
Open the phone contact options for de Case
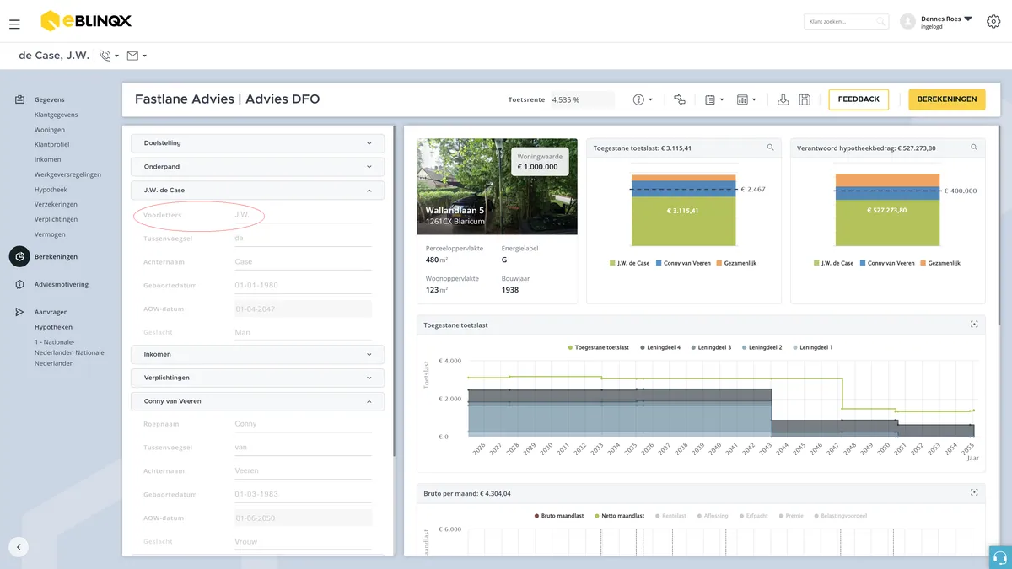pyautogui.click(x=109, y=56)
